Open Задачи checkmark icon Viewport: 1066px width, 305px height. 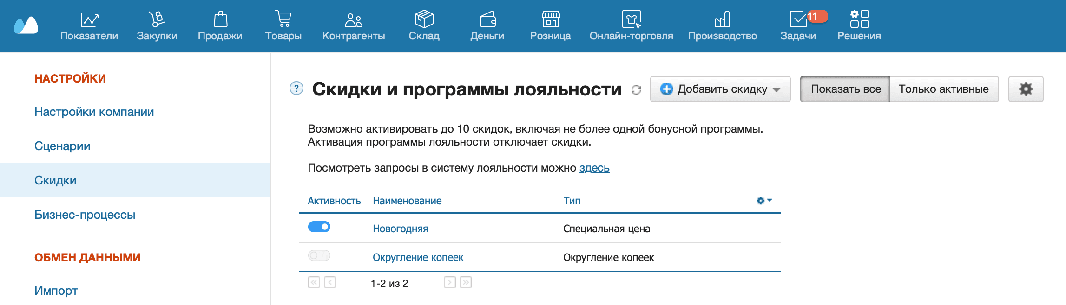798,19
